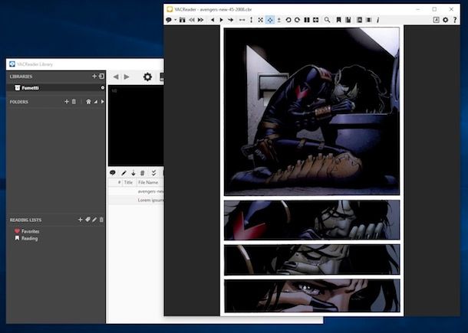Image resolution: width=468 pixels, height=333 pixels.
Task: Click the comic page in YACReader viewer
Action: 311,171
